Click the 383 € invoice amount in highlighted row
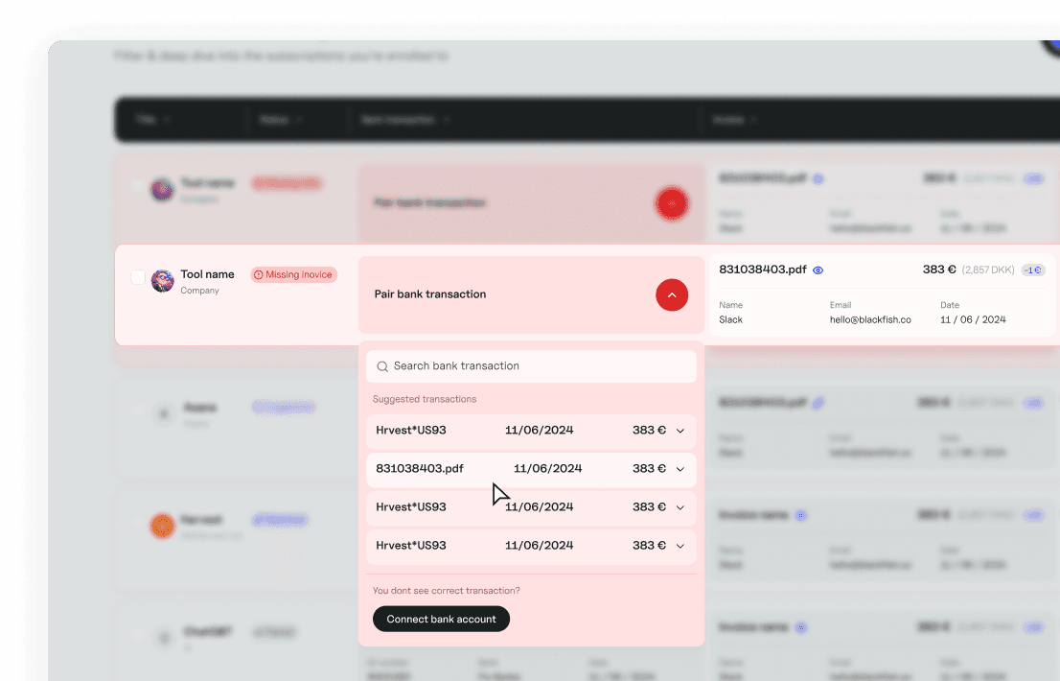This screenshot has width=1060, height=681. (x=938, y=270)
